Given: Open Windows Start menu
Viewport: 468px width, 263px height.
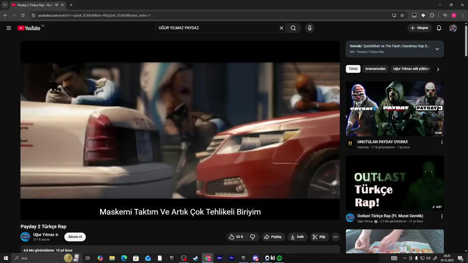Looking at the screenshot, I should point(6,258).
